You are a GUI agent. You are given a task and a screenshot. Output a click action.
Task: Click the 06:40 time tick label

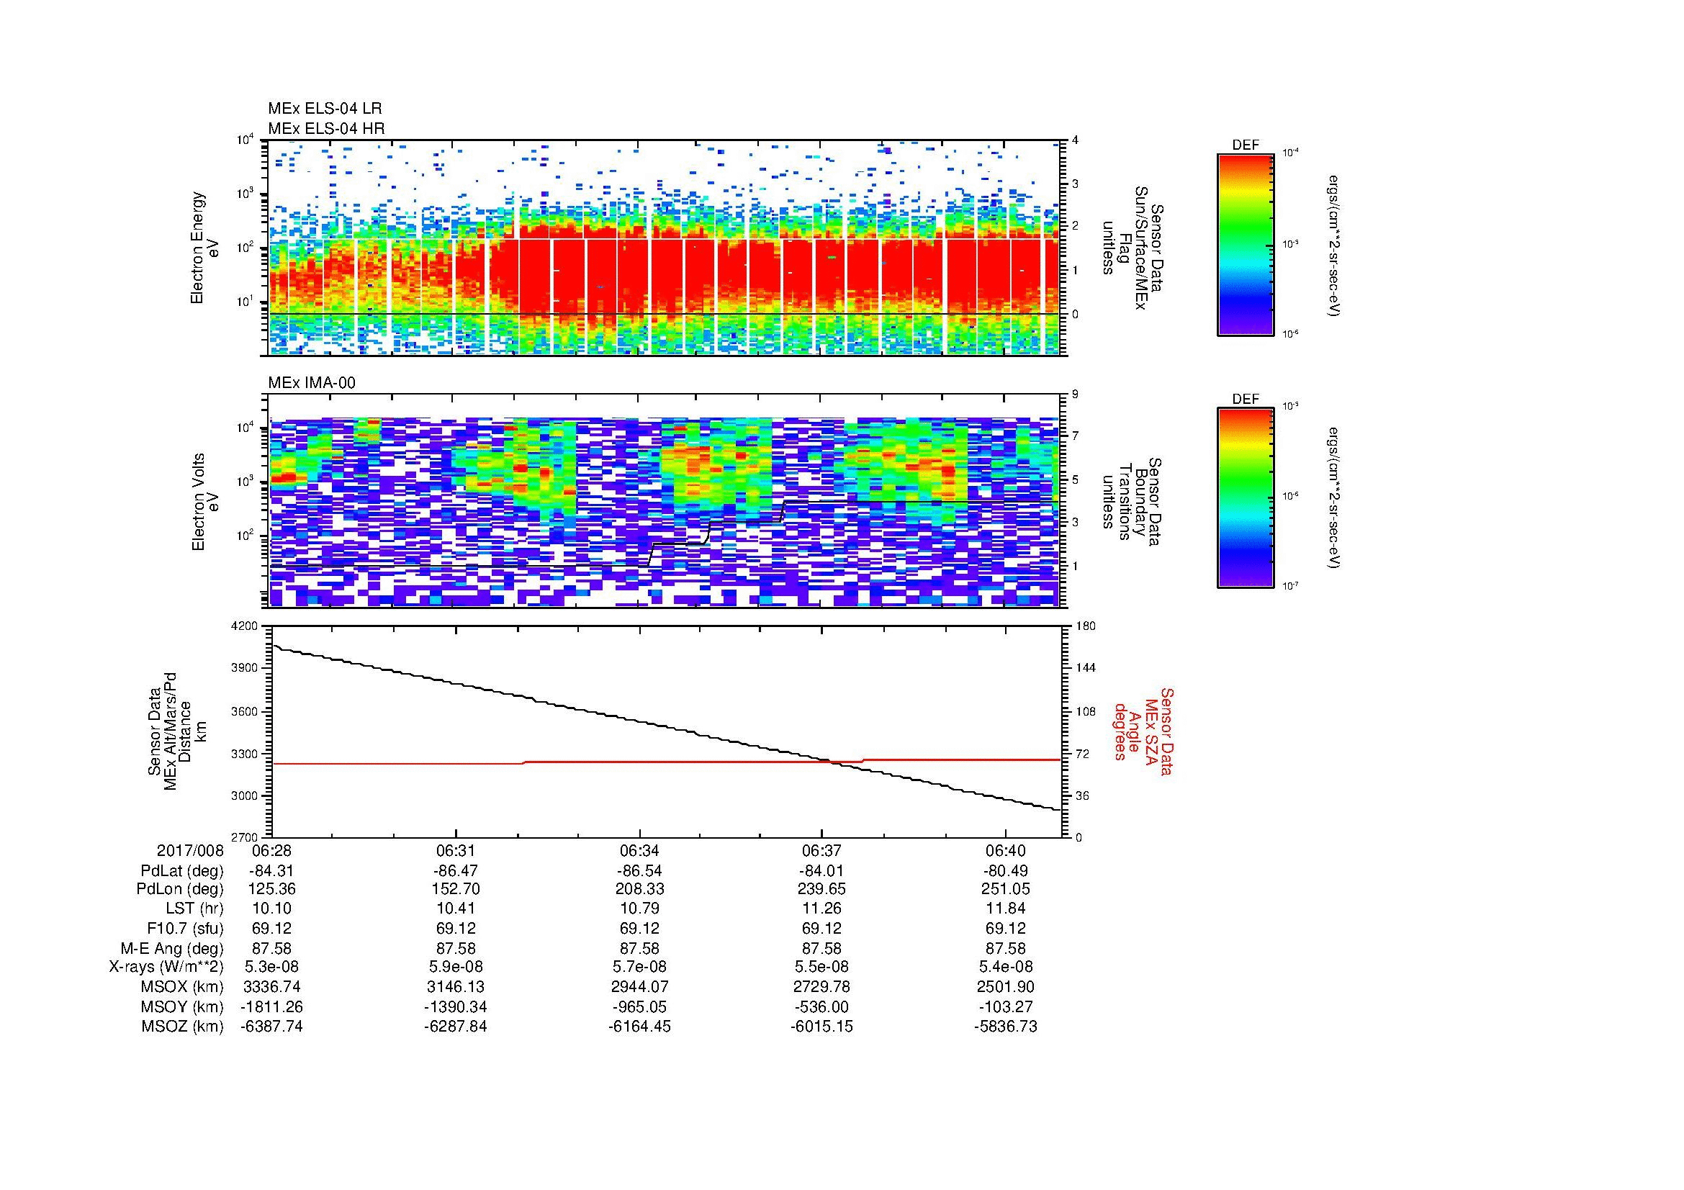point(1006,850)
